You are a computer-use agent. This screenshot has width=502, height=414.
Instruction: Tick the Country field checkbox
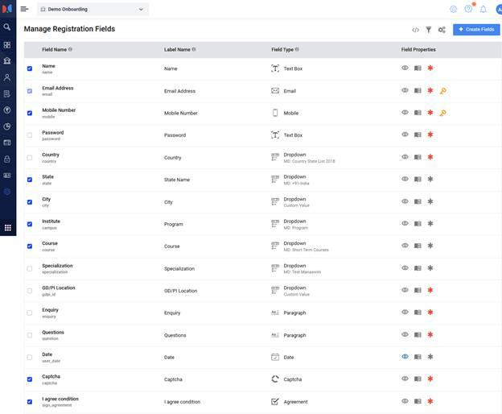point(30,157)
